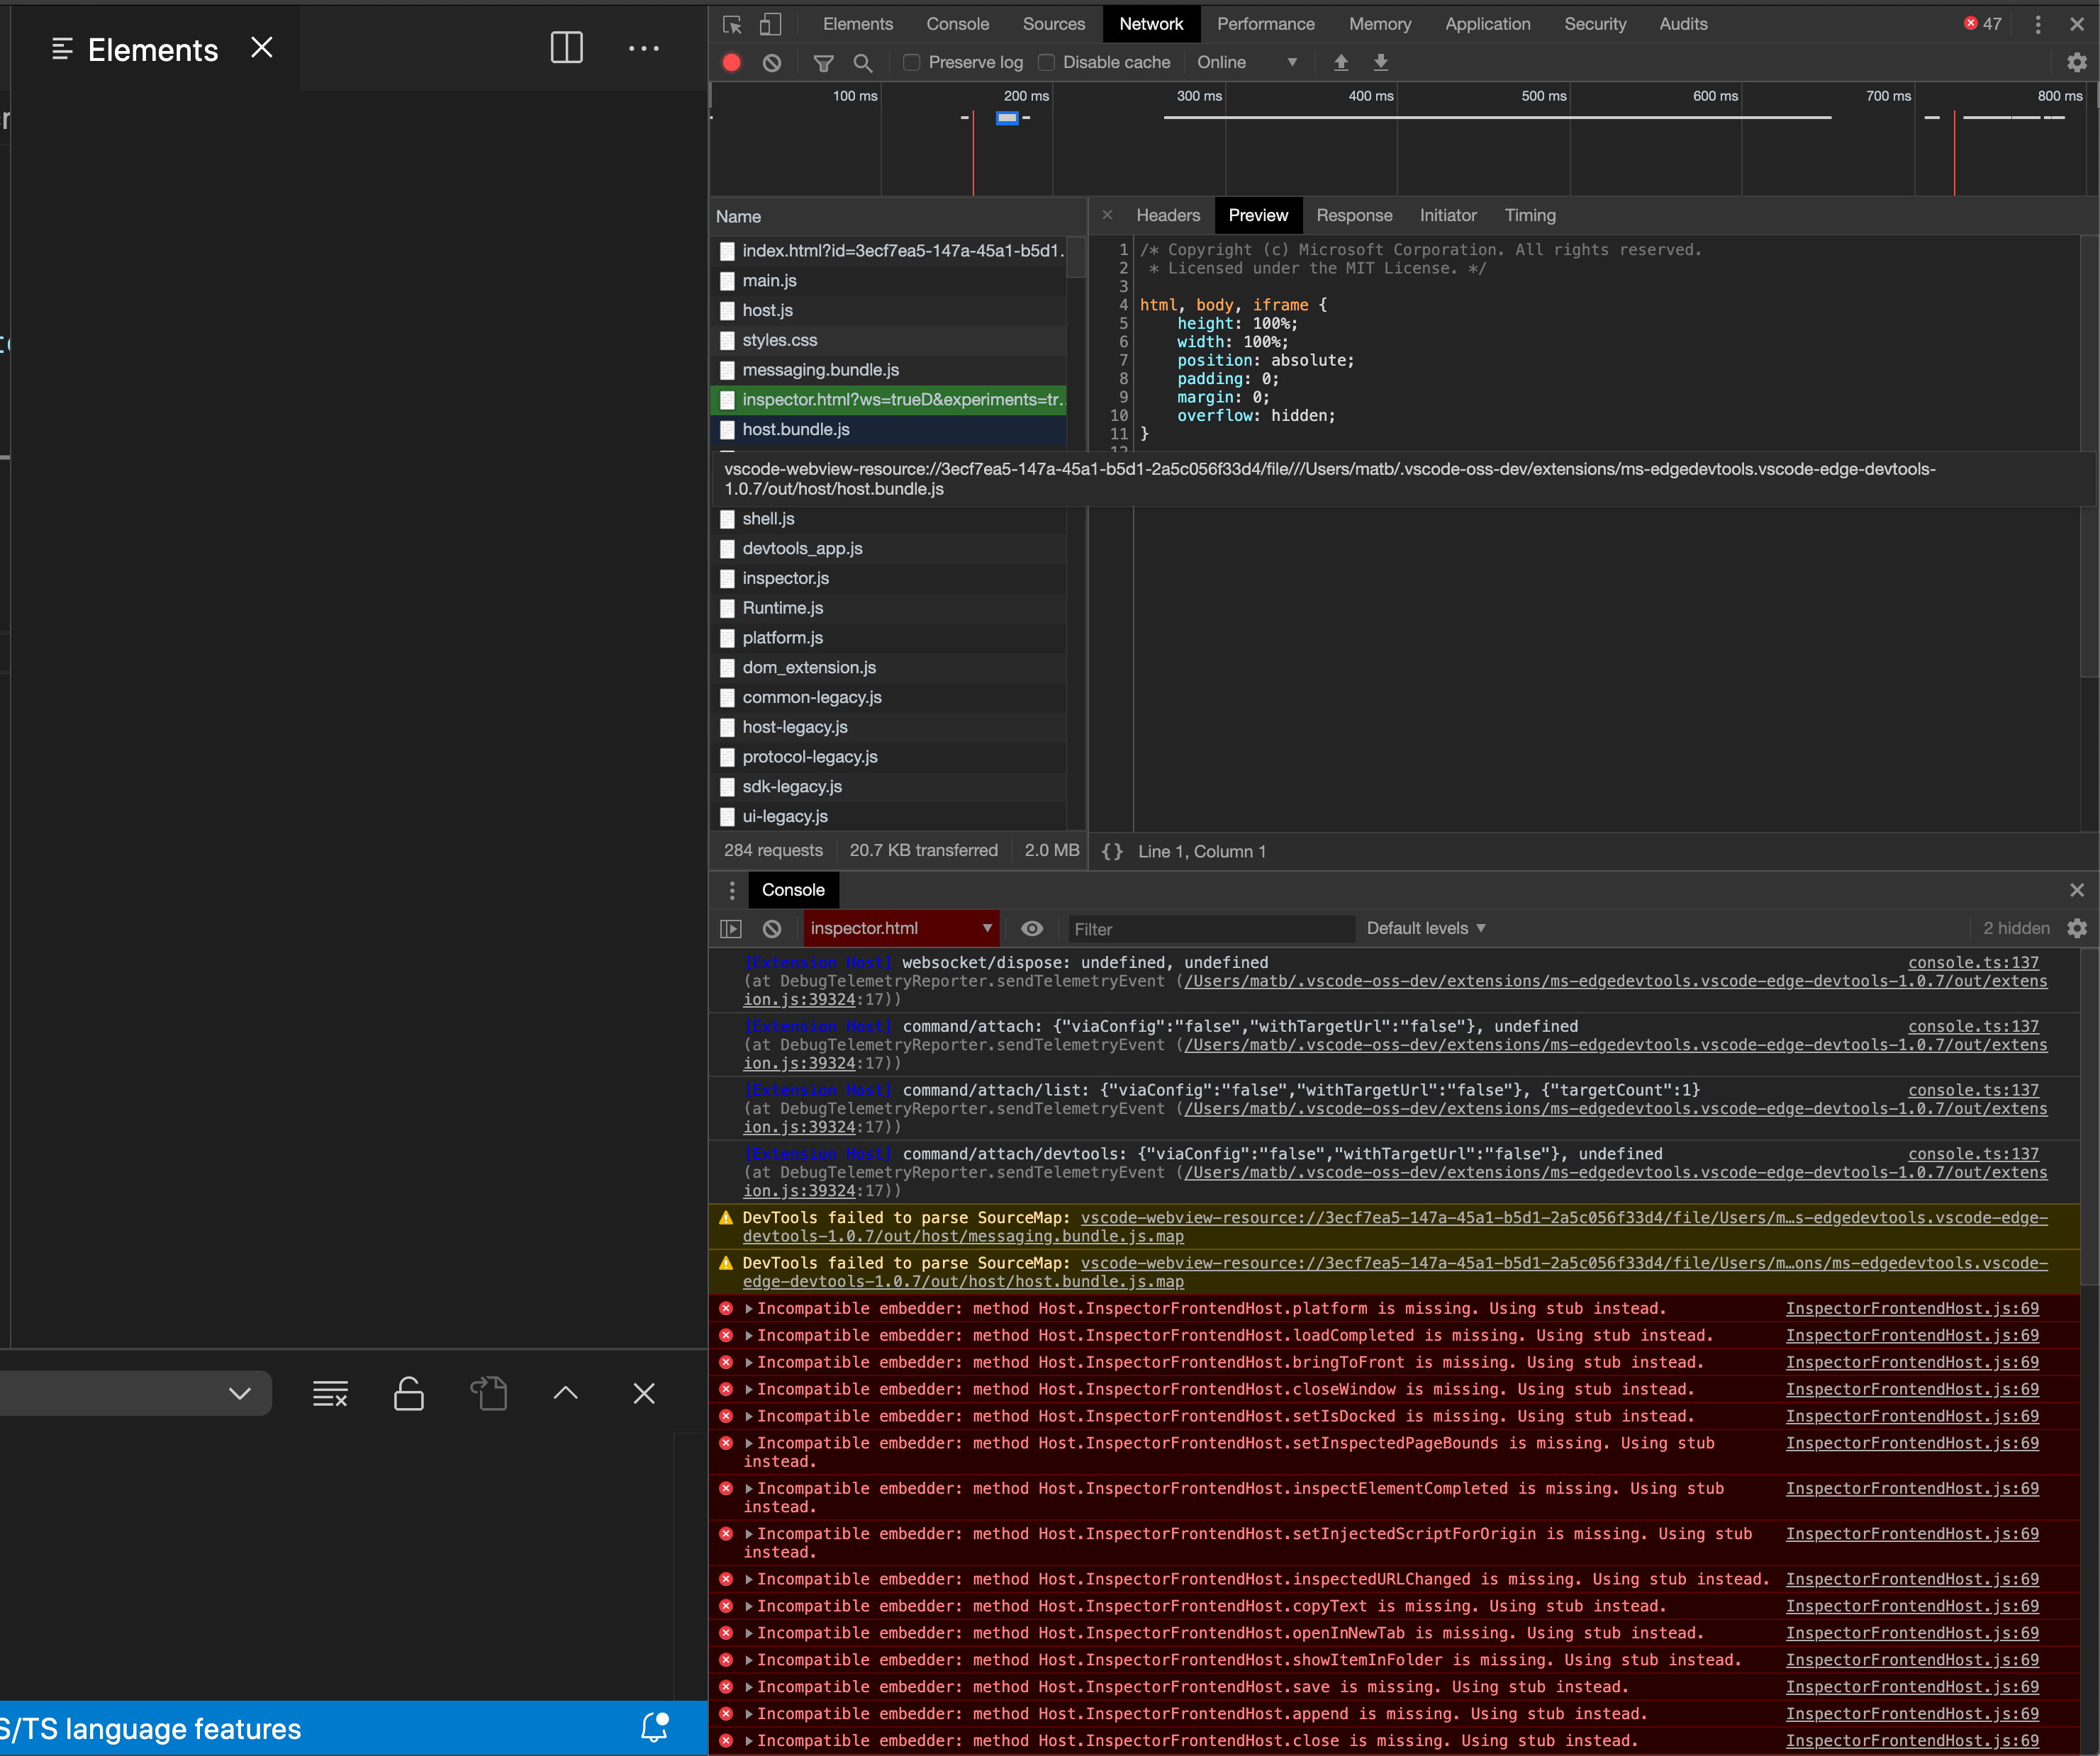
Task: Search network requests with the magnifier icon
Action: coord(863,62)
